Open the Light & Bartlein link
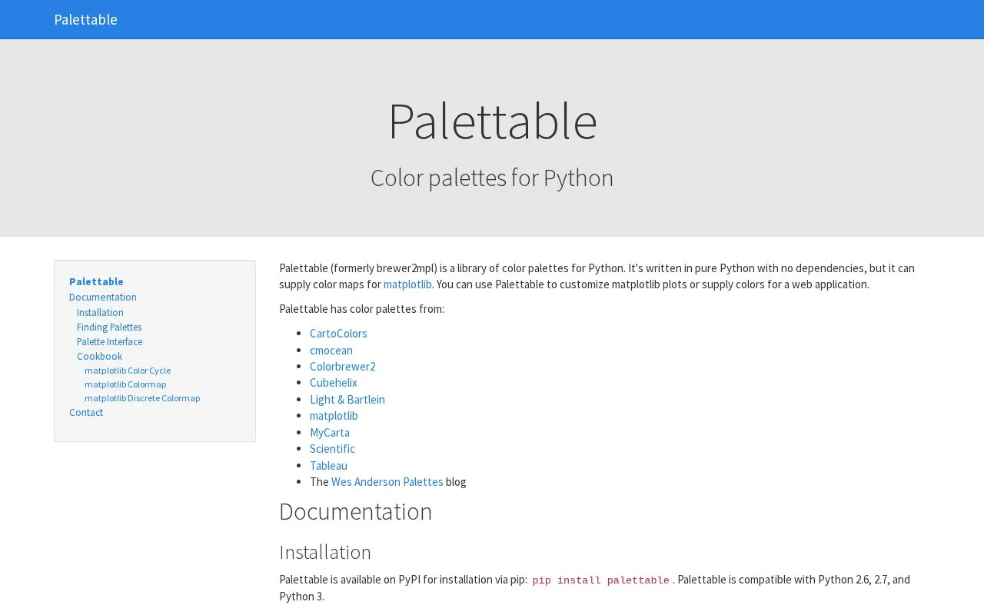Screen dimensions: 984x615 tap(347, 400)
